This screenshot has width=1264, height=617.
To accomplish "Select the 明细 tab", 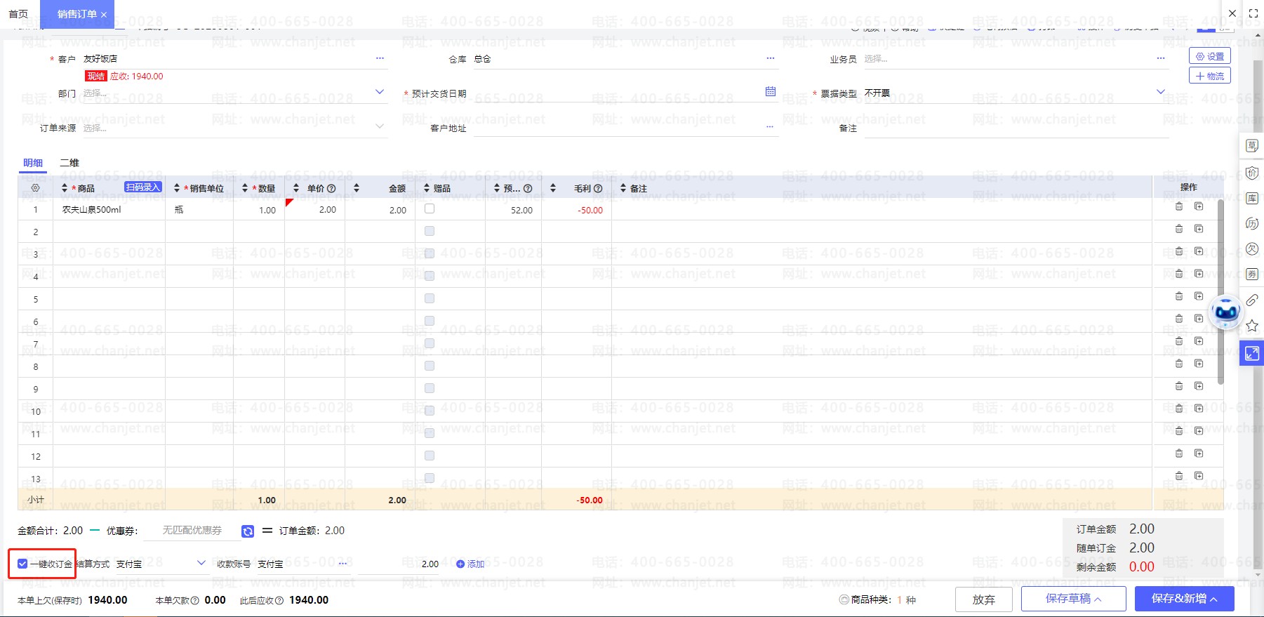I will pos(33,163).
